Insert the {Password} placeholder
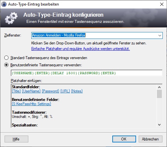 (x=50, y=91)
